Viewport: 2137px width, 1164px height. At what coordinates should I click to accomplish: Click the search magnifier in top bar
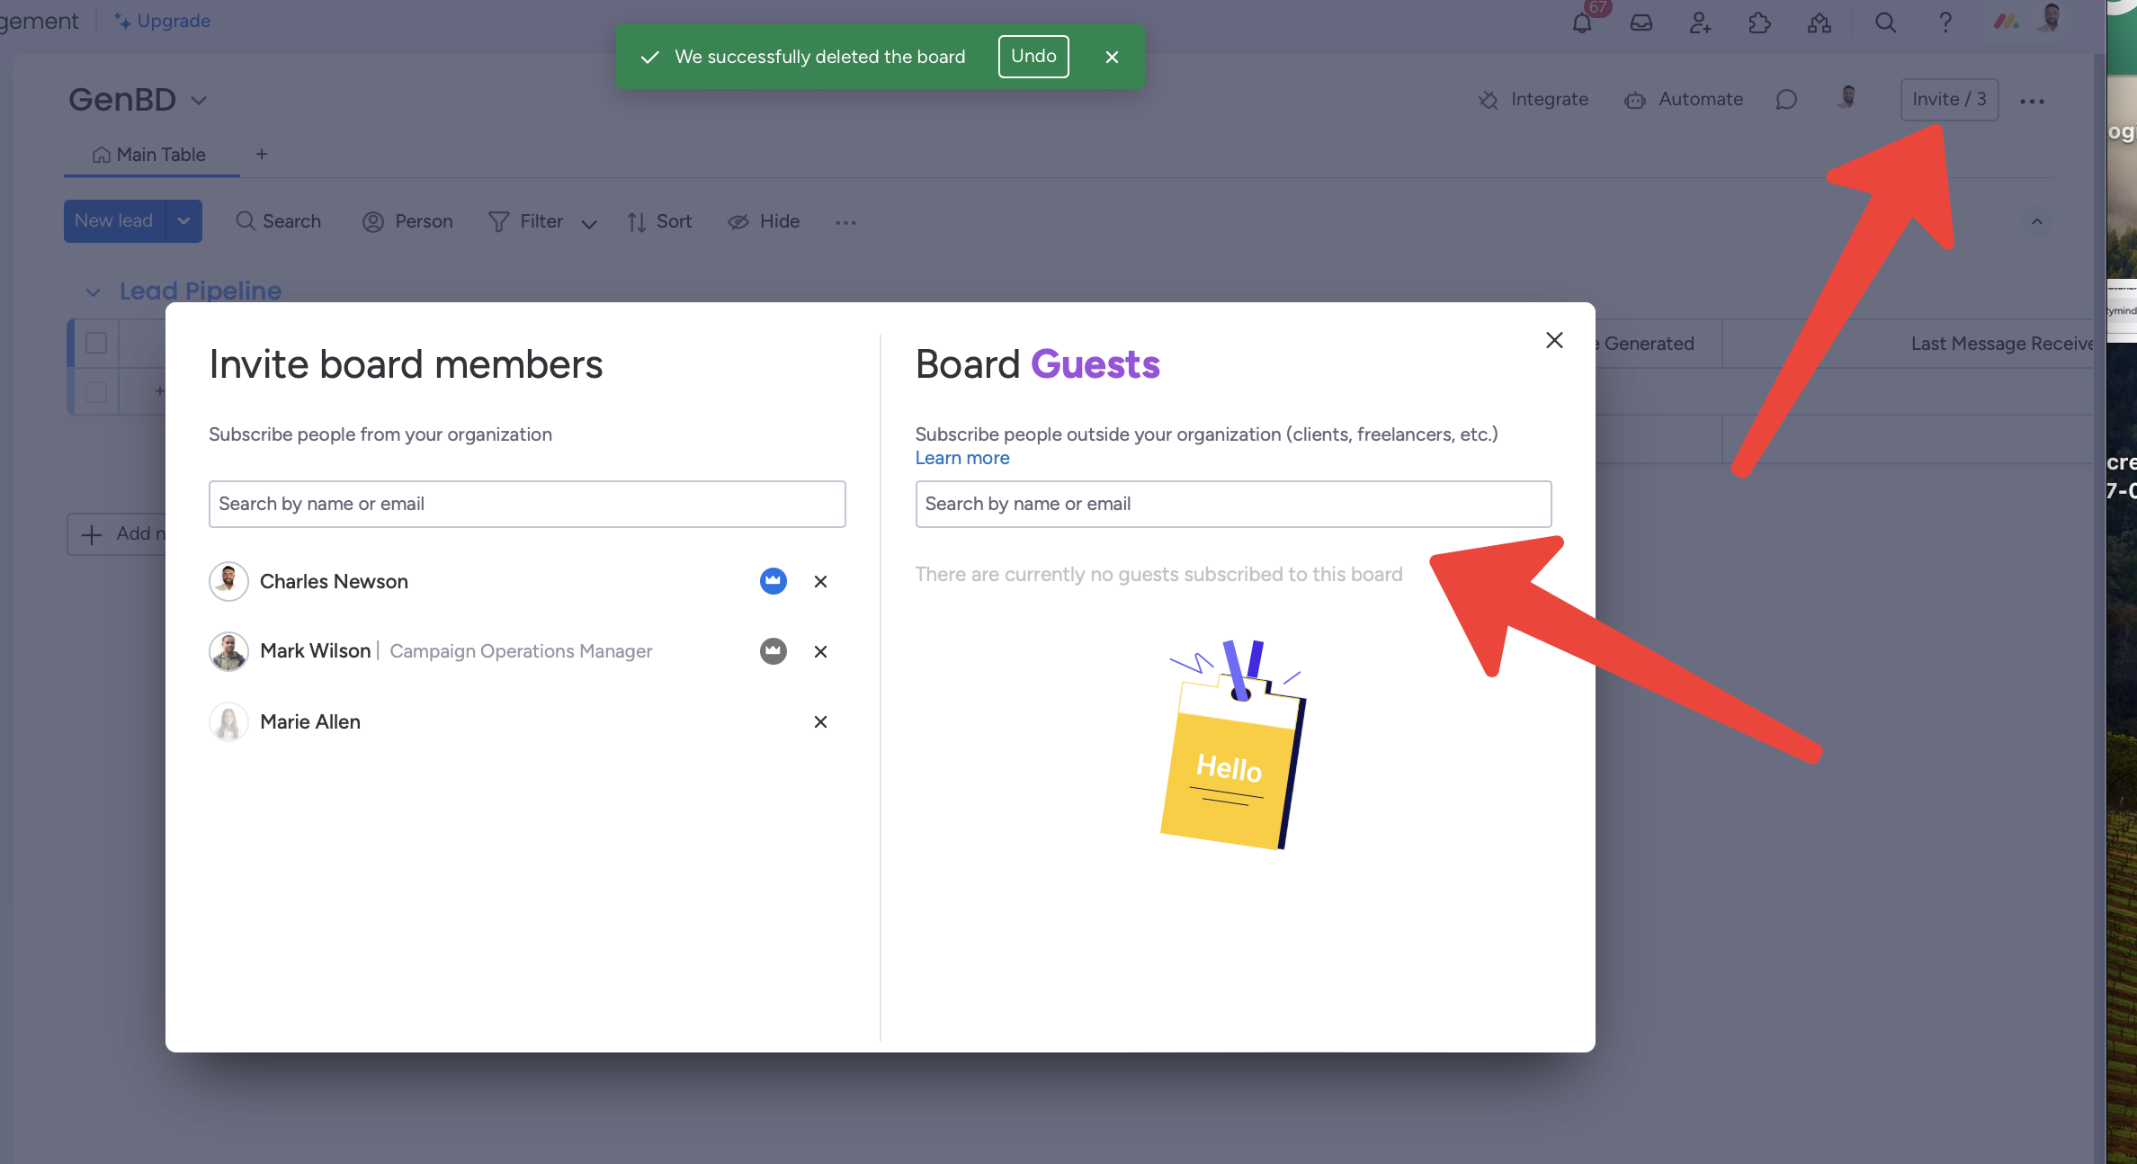pos(1885,22)
